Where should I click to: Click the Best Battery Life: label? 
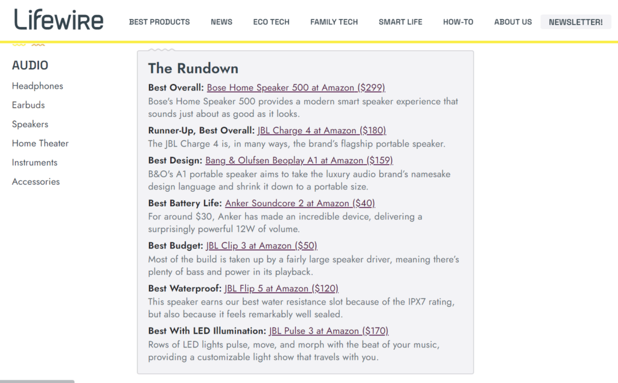click(x=185, y=203)
